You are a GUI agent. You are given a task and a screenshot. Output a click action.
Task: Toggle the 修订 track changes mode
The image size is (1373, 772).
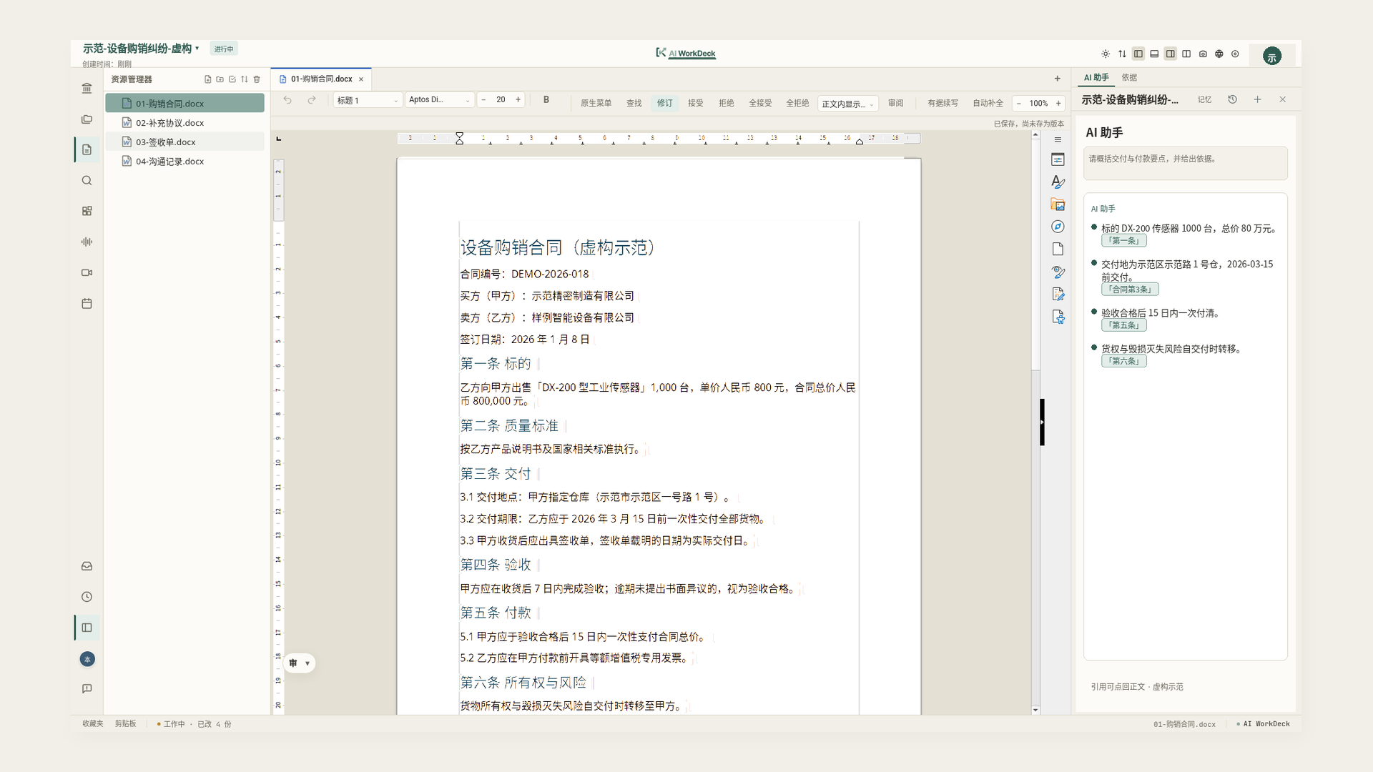(x=664, y=103)
